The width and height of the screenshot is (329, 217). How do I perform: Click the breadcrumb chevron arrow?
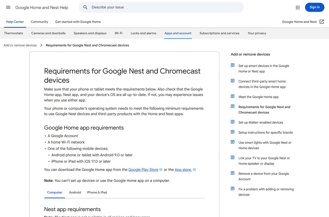coord(41,45)
